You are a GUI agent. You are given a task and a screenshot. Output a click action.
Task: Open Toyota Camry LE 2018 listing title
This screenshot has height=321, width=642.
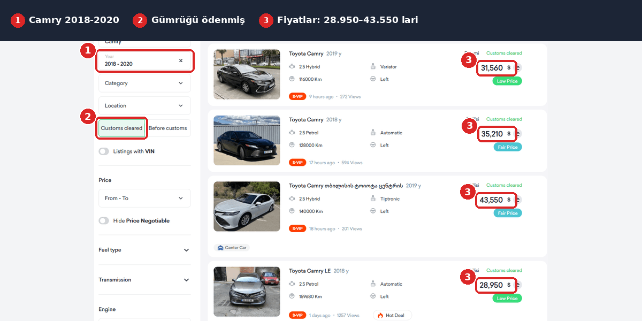(310, 271)
